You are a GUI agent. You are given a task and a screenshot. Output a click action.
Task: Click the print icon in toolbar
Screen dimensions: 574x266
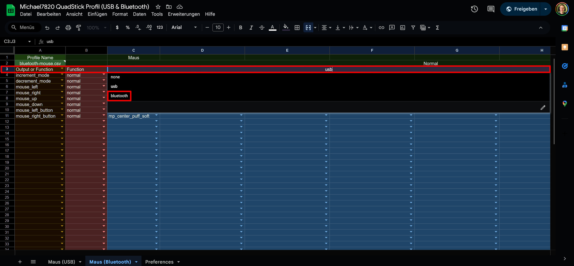pyautogui.click(x=68, y=27)
